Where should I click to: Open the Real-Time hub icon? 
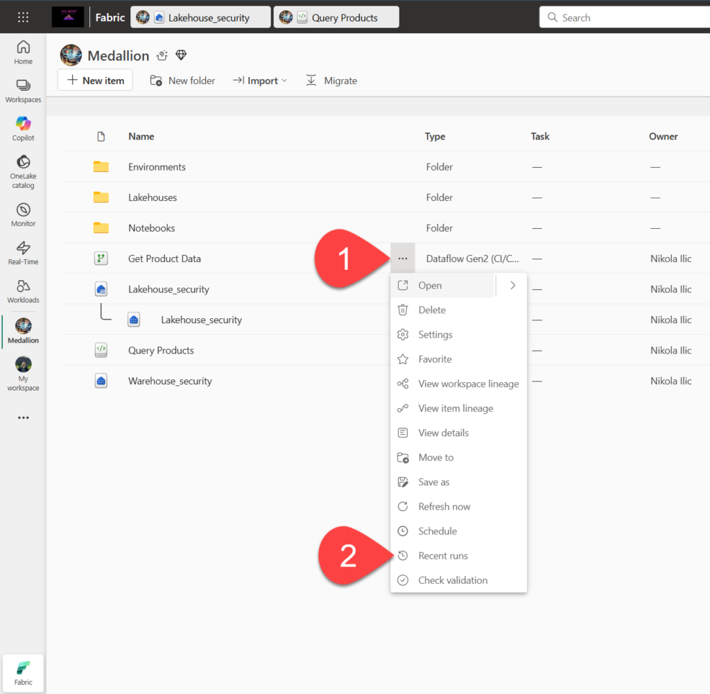pyautogui.click(x=24, y=252)
